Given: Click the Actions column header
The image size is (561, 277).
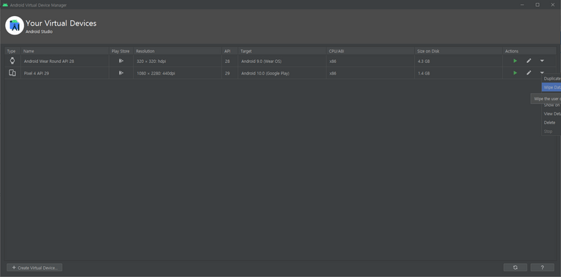Looking at the screenshot, I should click(529, 51).
